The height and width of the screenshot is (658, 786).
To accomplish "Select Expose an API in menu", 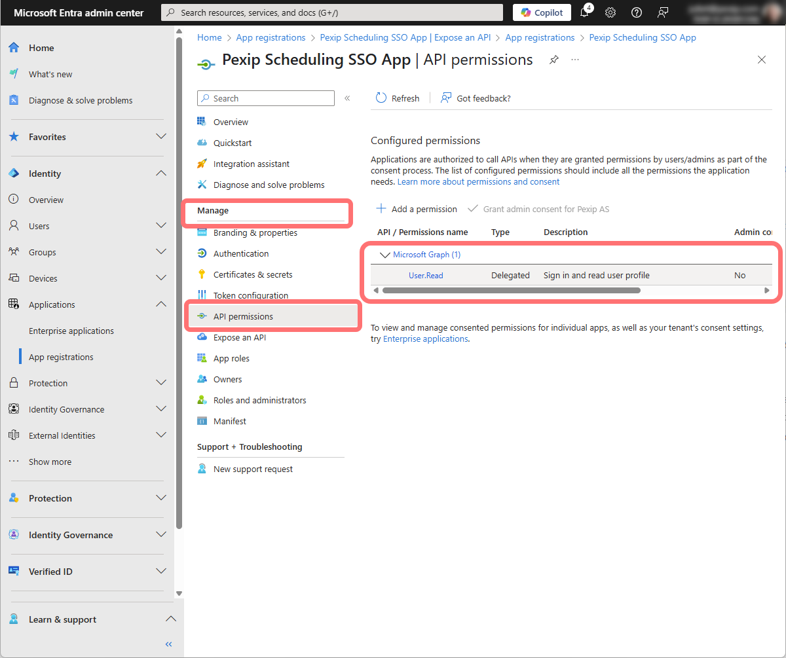I will pos(239,337).
